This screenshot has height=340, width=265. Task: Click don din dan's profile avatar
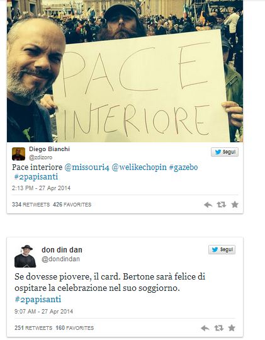click(25, 256)
